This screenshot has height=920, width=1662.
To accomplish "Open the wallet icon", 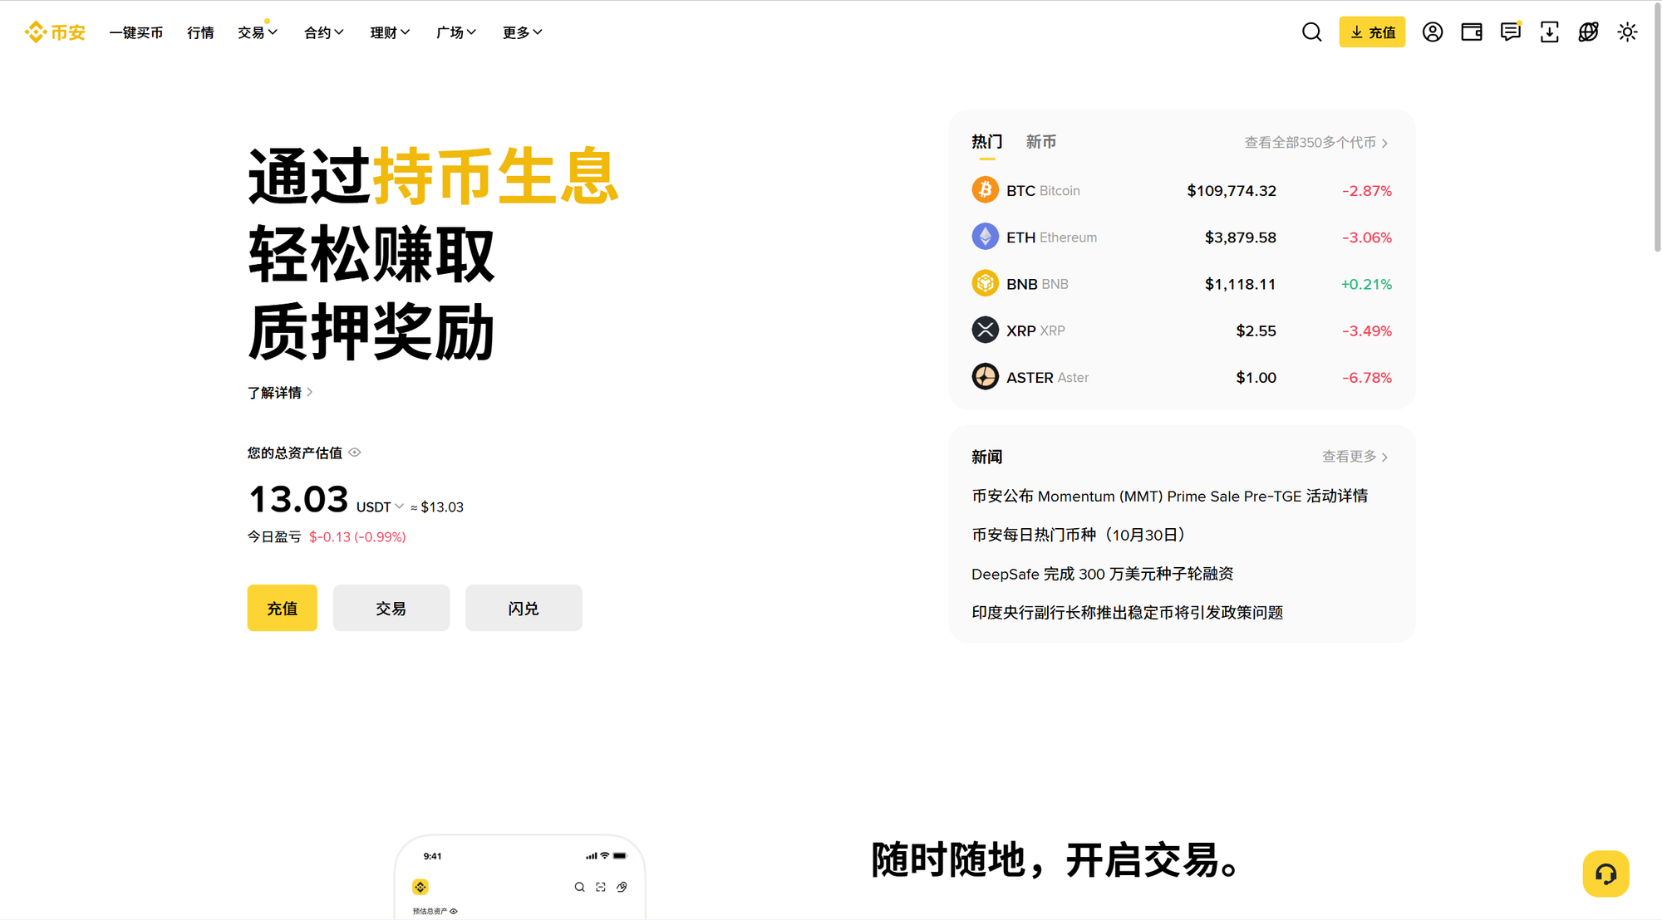I will click(x=1471, y=32).
